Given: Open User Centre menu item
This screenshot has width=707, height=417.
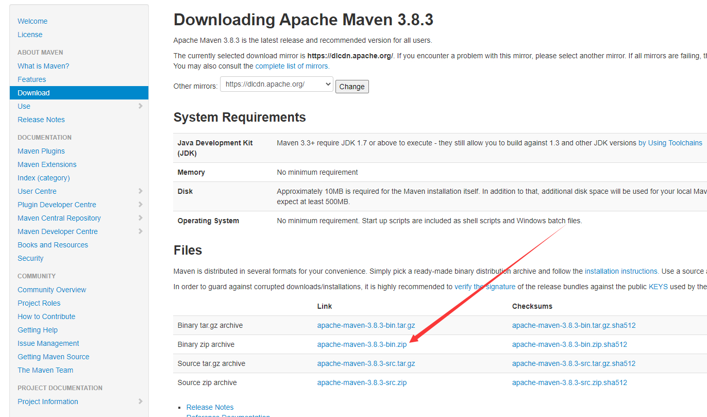Looking at the screenshot, I should click(37, 191).
